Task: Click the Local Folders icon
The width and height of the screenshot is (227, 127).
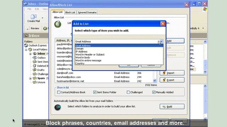Action: click(x=30, y=49)
